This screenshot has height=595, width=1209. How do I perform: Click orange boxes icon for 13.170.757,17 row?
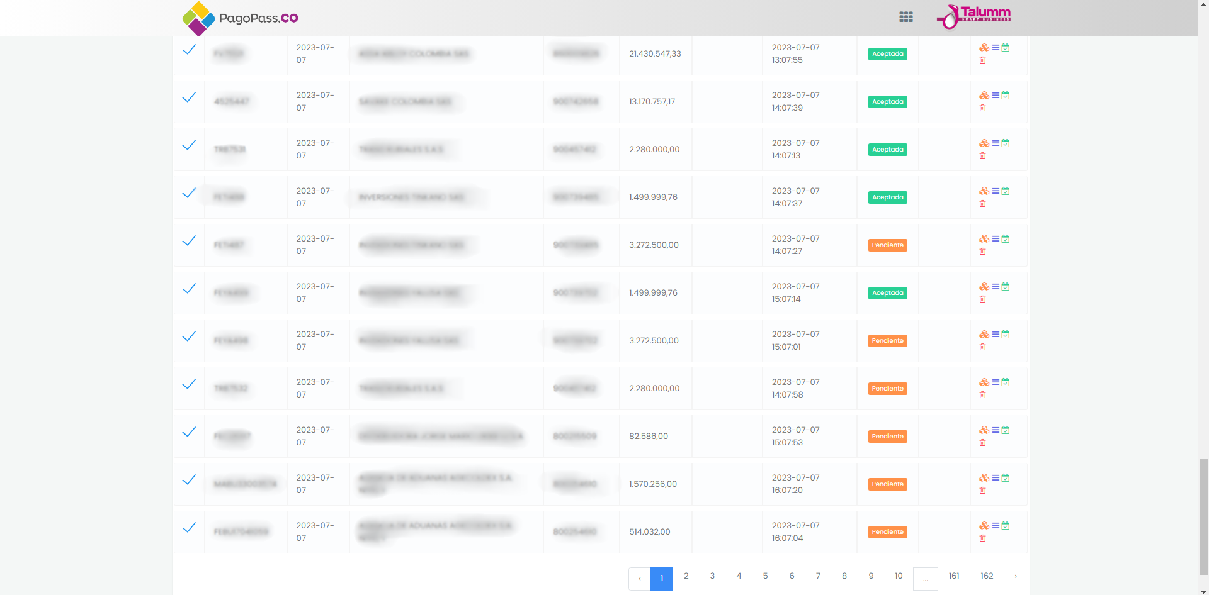tap(984, 96)
